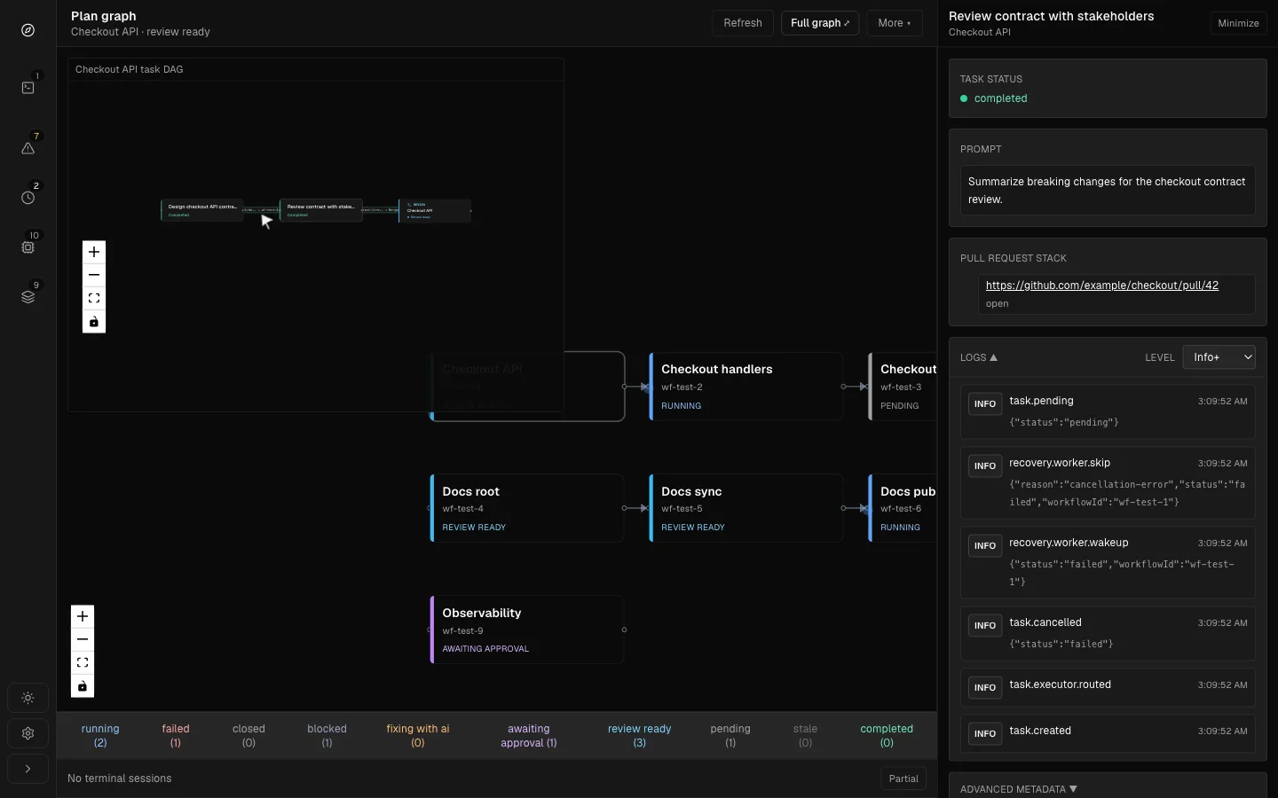
Task: Click the task.pending log entry
Action: pos(1108,411)
